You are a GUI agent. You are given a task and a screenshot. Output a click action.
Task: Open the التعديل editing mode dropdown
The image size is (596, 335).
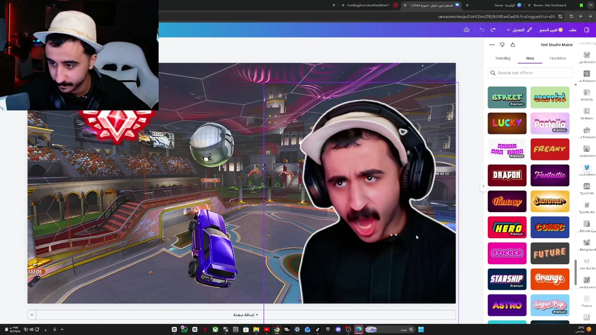point(518,30)
